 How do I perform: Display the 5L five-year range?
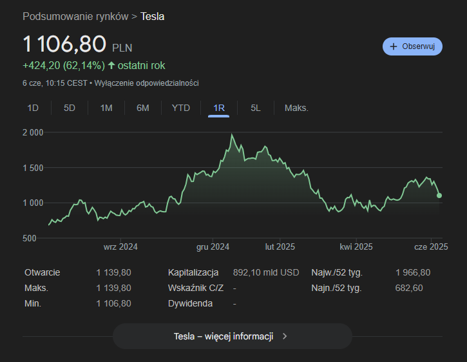pyautogui.click(x=256, y=108)
